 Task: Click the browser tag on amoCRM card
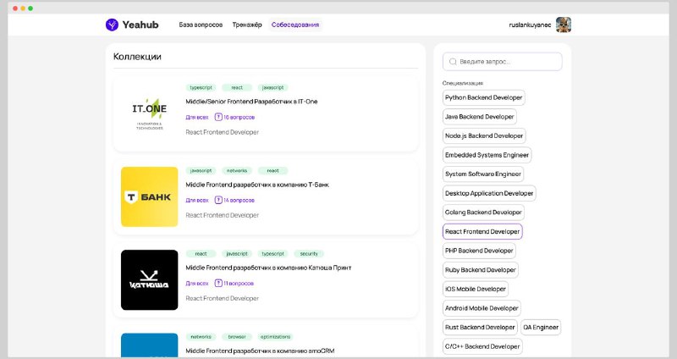click(x=237, y=336)
